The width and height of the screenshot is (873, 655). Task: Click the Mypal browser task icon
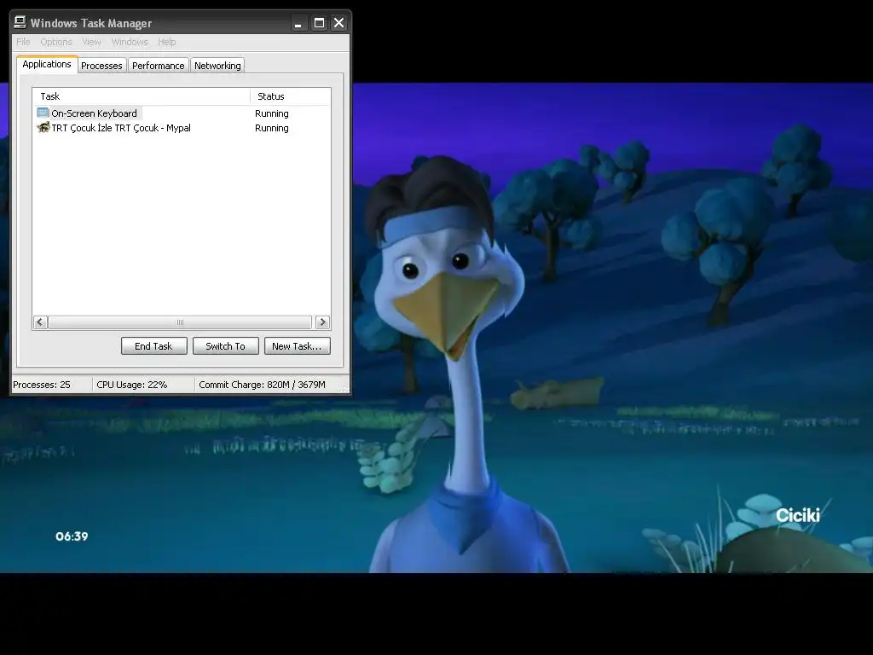coord(43,128)
